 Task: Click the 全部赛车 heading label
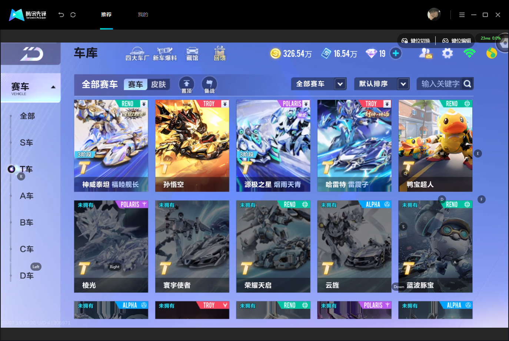click(100, 84)
